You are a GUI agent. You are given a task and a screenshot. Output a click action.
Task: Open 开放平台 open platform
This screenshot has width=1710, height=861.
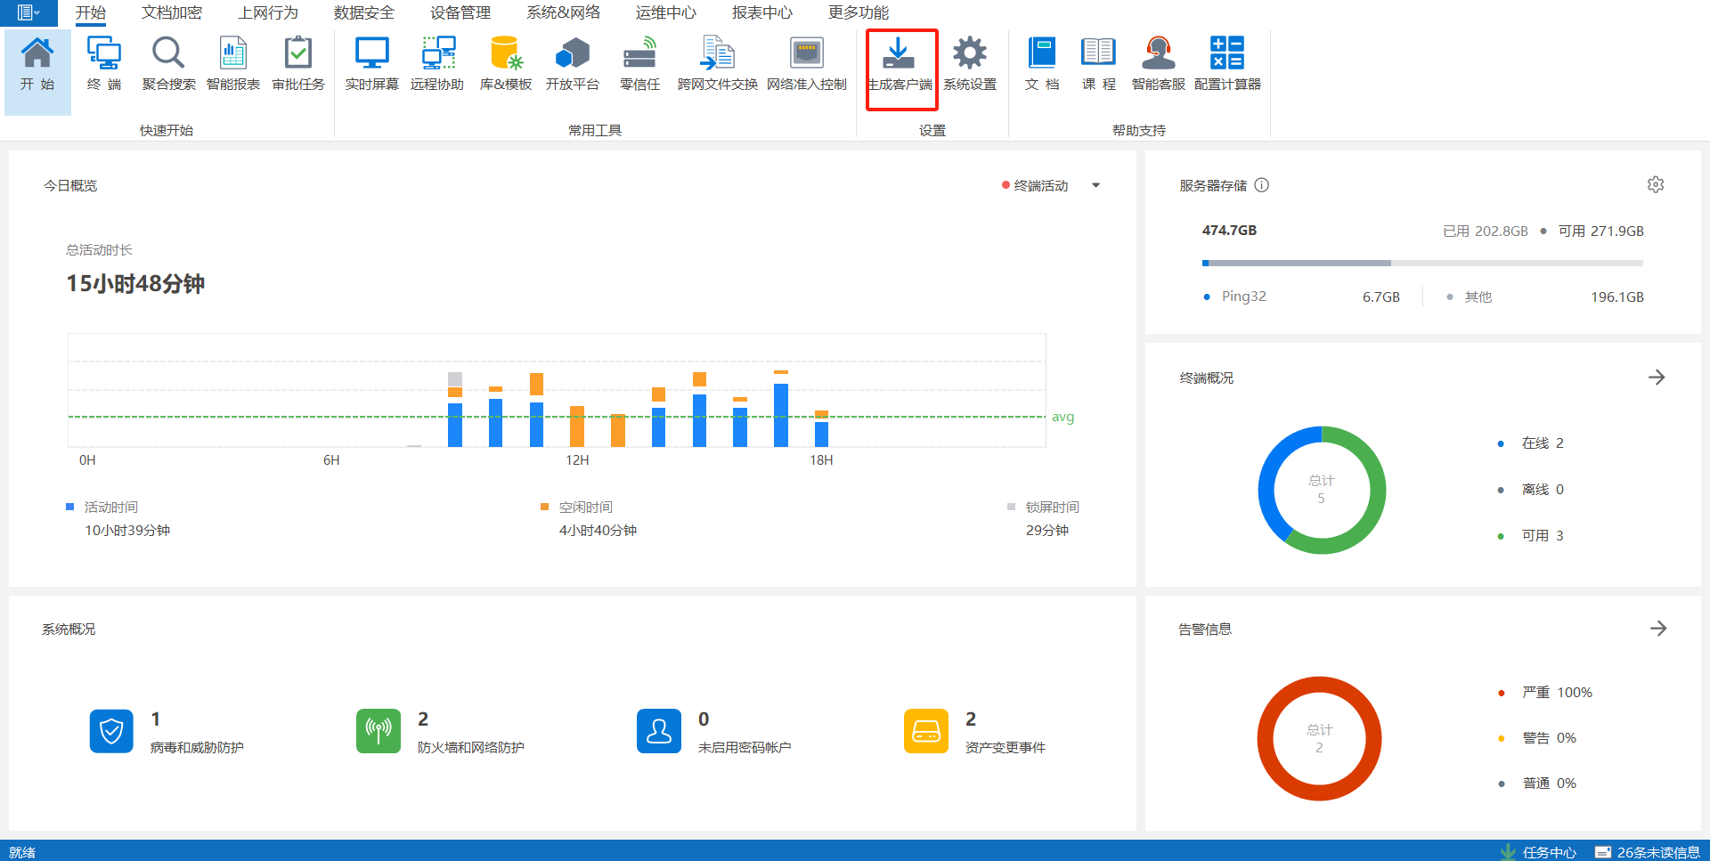click(x=573, y=64)
